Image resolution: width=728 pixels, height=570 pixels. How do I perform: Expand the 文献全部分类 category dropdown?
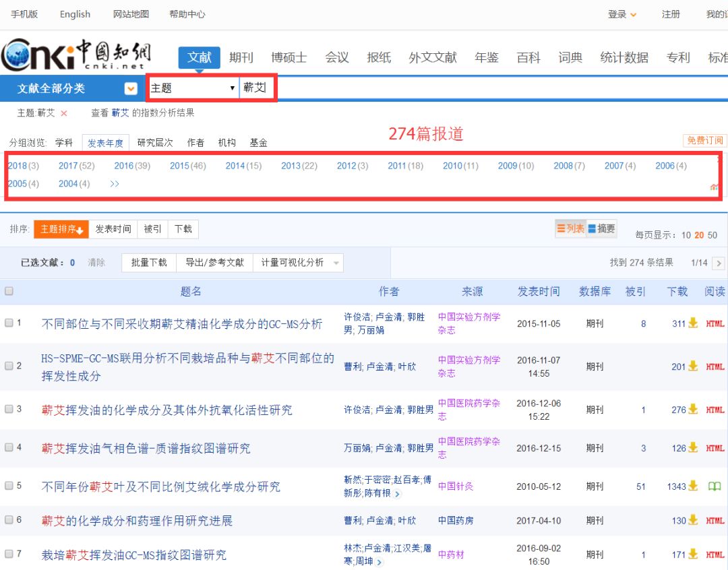tap(131, 88)
